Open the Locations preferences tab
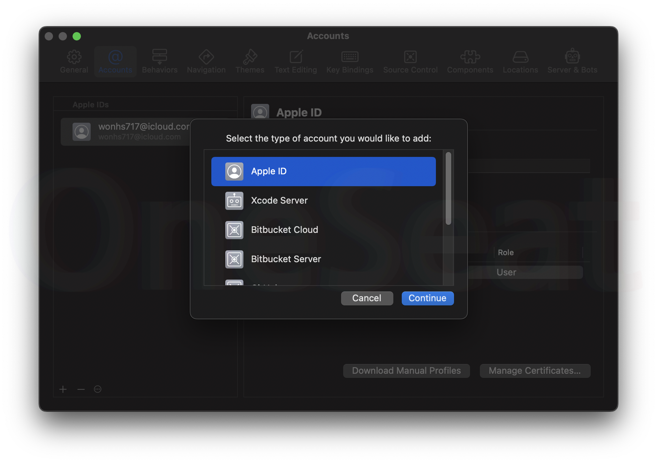Screen dimensions: 657x463 pos(520,62)
